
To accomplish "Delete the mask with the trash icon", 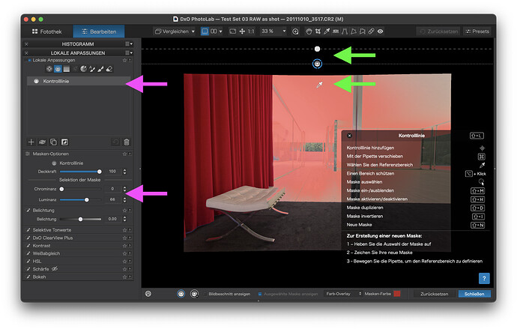I will pos(127,142).
